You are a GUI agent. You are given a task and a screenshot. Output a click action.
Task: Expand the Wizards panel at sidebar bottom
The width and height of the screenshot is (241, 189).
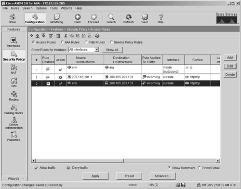13,178
